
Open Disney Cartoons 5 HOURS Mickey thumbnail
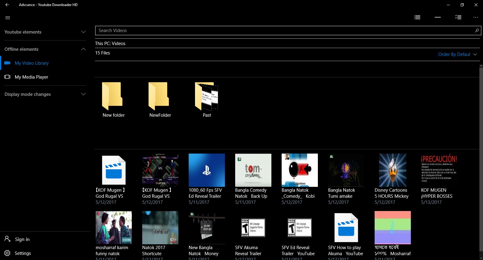tap(393, 170)
